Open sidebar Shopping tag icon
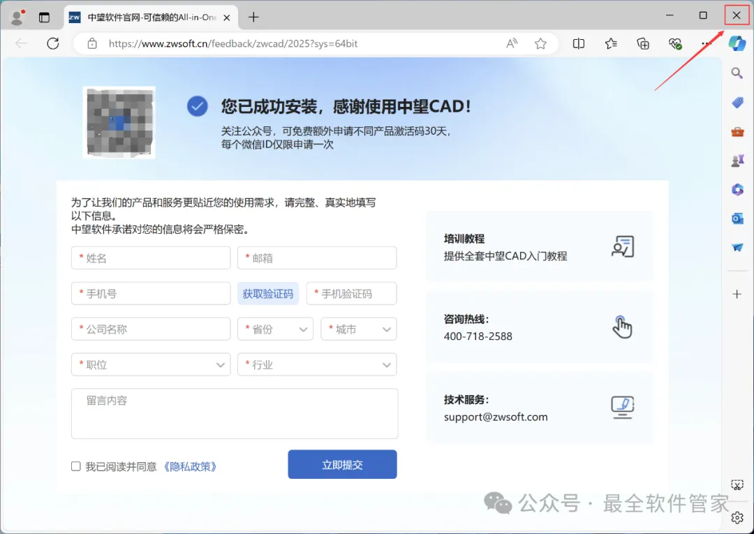754x534 pixels. point(737,103)
